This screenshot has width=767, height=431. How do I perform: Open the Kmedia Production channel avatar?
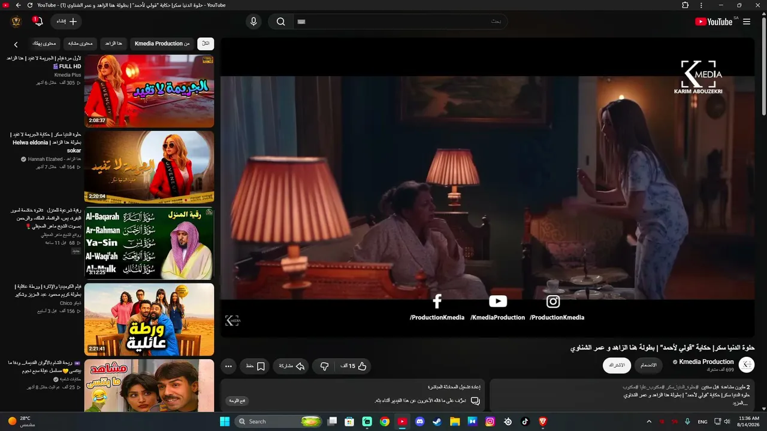[747, 365]
